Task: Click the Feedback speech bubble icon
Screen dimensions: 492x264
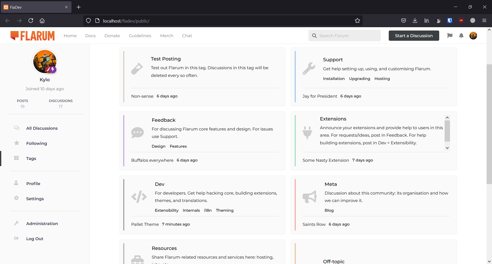Action: click(x=138, y=133)
